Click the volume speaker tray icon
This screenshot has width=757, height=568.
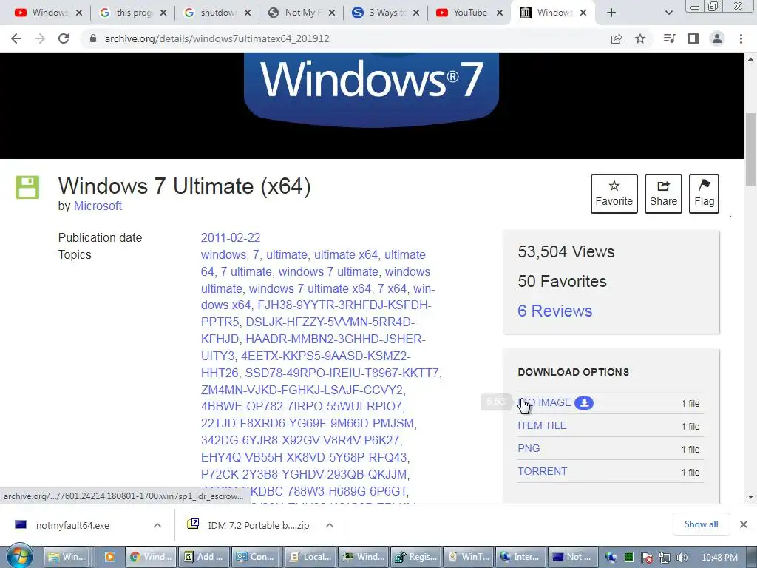pyautogui.click(x=682, y=558)
